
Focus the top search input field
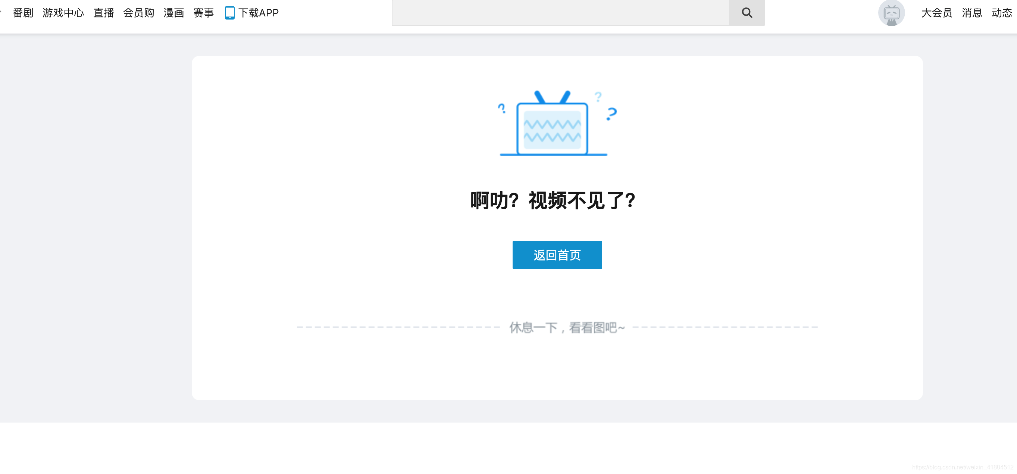[x=560, y=13]
